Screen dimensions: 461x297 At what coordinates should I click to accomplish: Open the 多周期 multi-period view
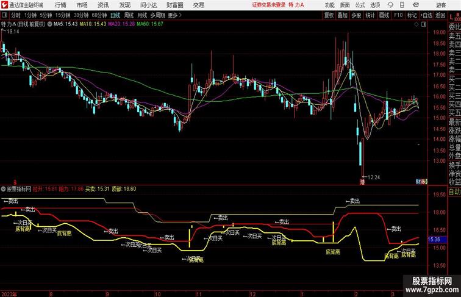pyautogui.click(x=157, y=15)
